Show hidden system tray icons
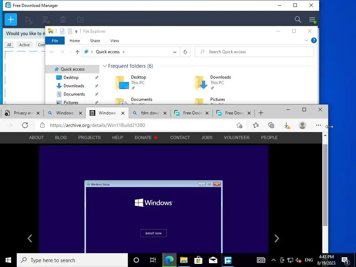This screenshot has width=356, height=267. coord(274,260)
